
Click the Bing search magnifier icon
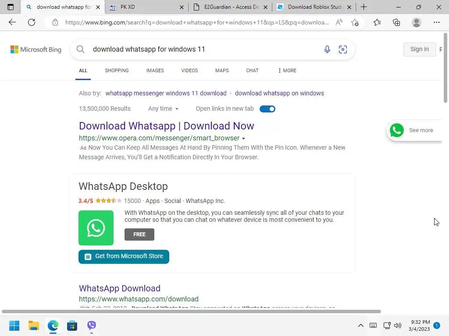81,49
